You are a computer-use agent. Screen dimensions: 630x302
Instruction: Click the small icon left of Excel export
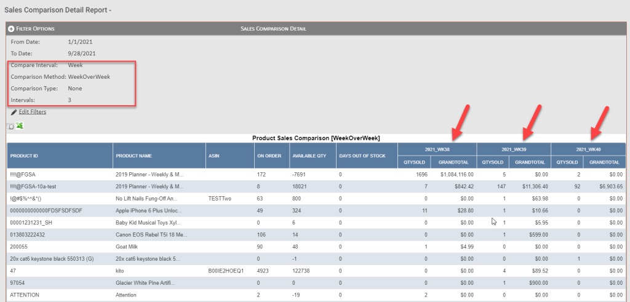[x=11, y=127]
